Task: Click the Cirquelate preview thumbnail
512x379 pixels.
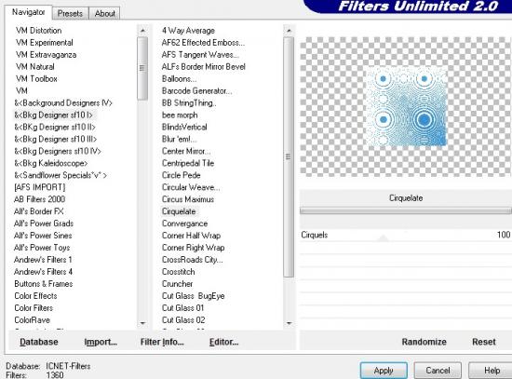Action: click(406, 105)
